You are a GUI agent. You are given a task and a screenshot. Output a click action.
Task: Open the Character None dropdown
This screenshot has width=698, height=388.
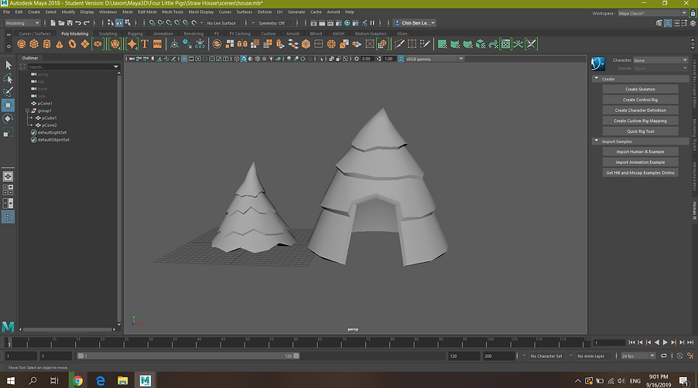[x=661, y=60]
